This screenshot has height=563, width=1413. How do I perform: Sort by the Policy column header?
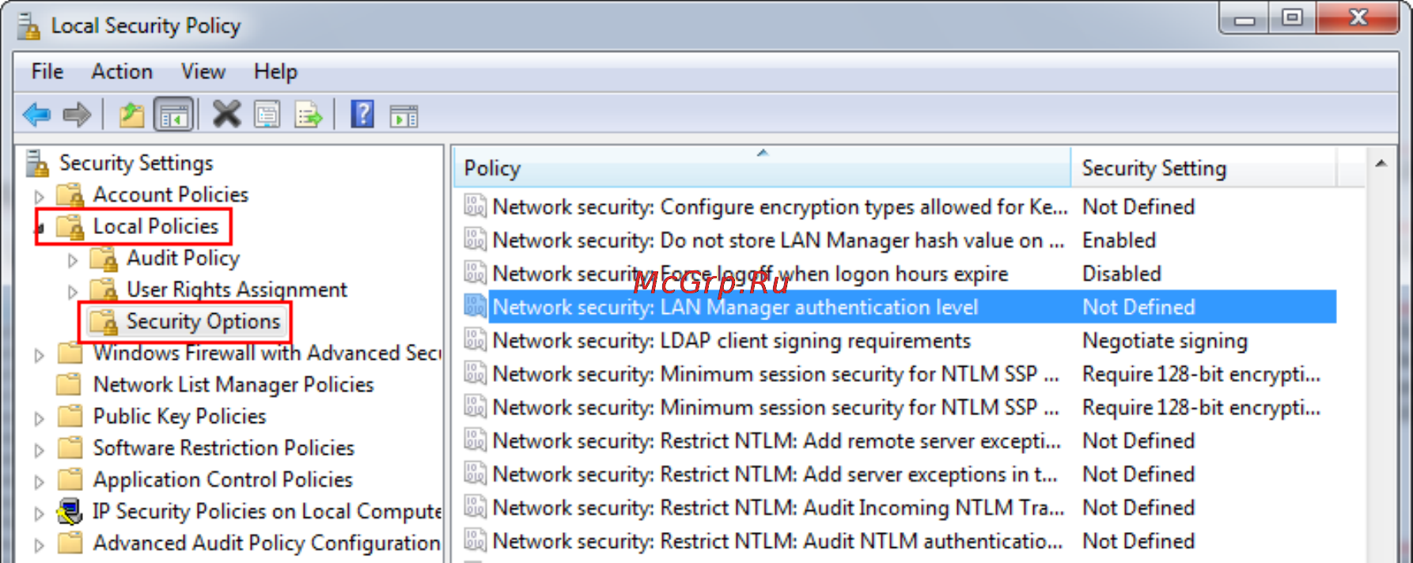(x=763, y=168)
